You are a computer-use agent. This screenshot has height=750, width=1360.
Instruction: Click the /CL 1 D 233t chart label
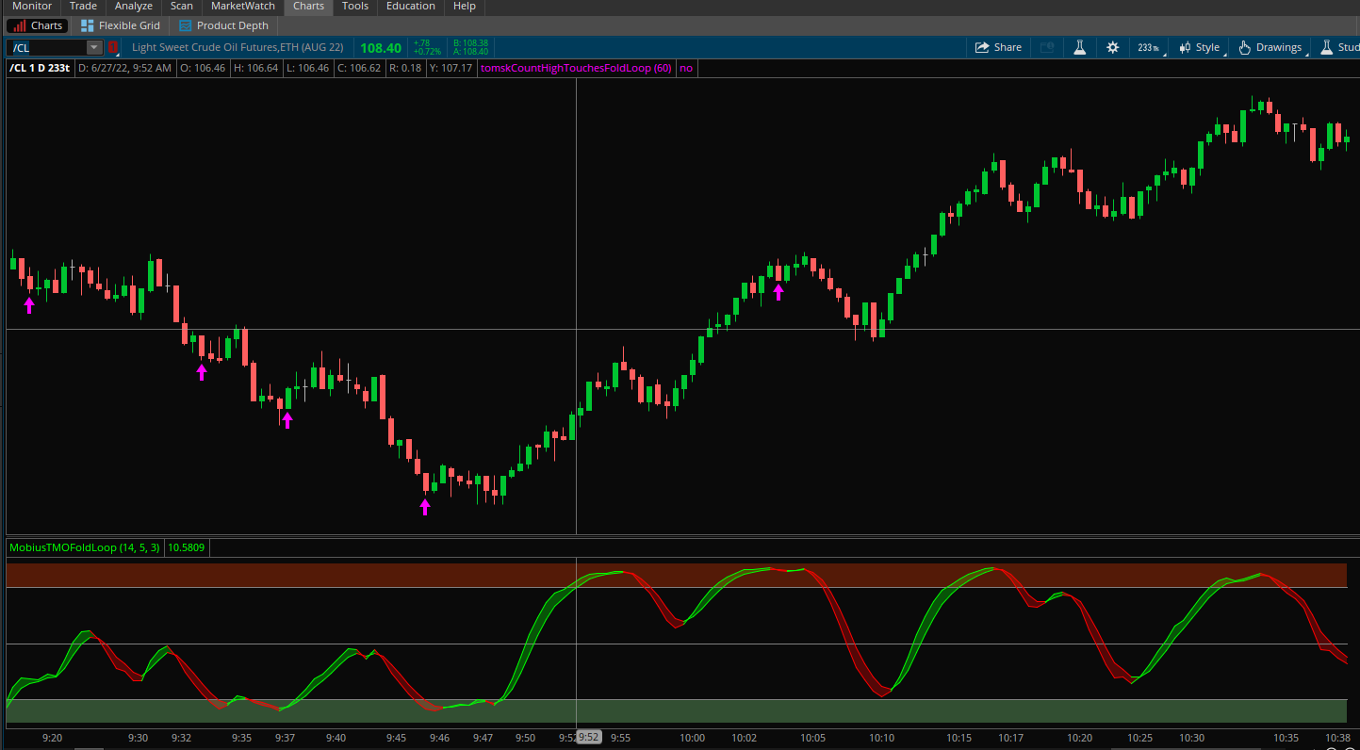tap(40, 68)
